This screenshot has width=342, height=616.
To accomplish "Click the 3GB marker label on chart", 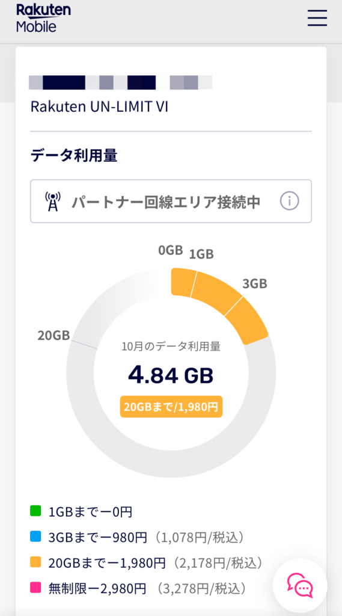I will [254, 284].
